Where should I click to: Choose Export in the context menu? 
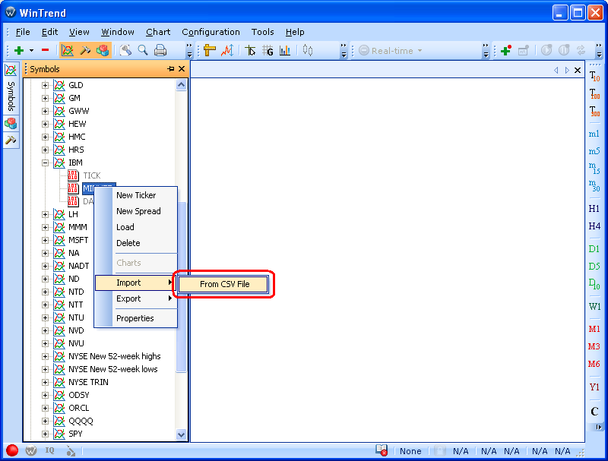[x=136, y=298]
